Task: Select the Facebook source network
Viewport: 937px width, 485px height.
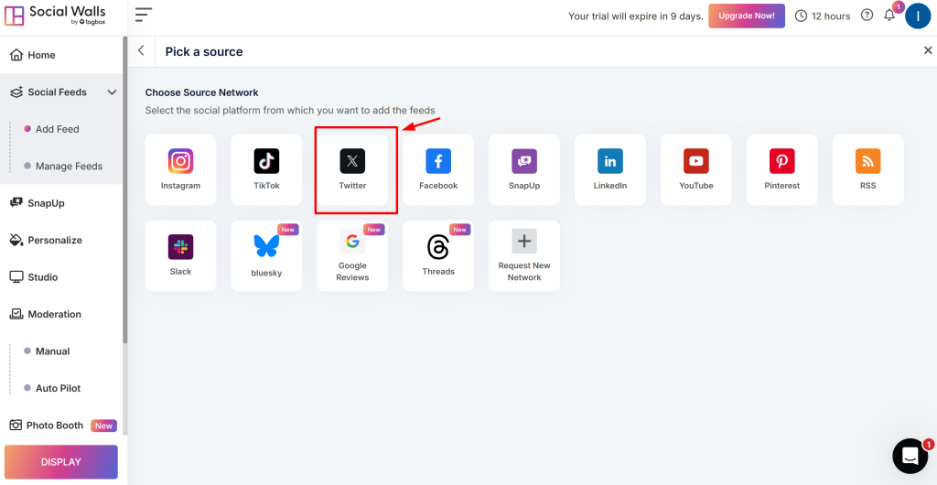Action: pyautogui.click(x=438, y=169)
